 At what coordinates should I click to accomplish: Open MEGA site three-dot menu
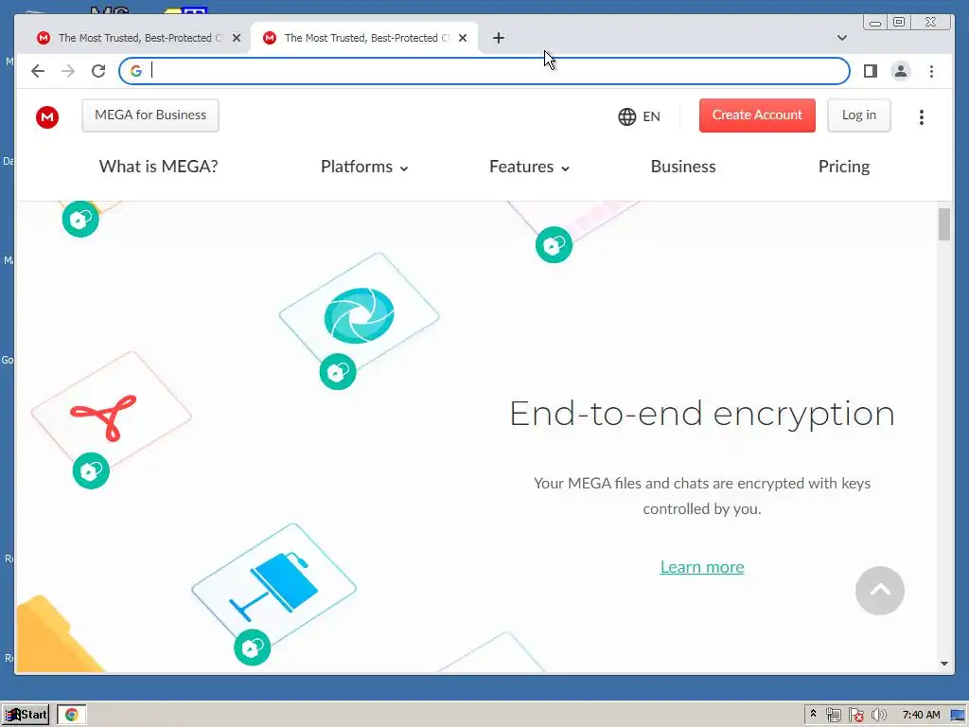[922, 116]
